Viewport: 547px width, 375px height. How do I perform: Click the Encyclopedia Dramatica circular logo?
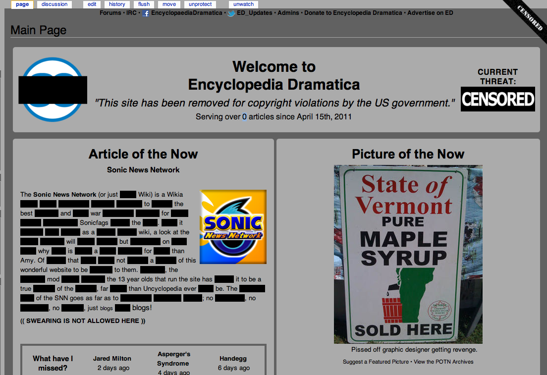point(53,90)
